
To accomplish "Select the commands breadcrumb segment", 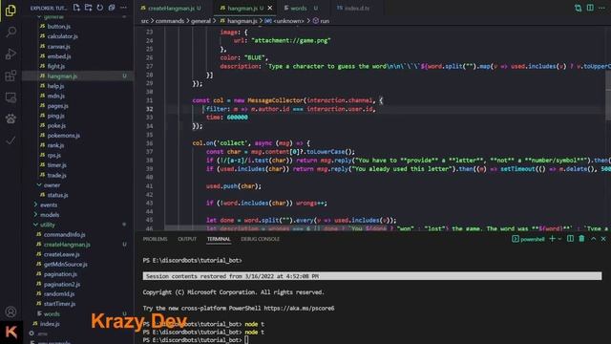I will tap(170, 21).
